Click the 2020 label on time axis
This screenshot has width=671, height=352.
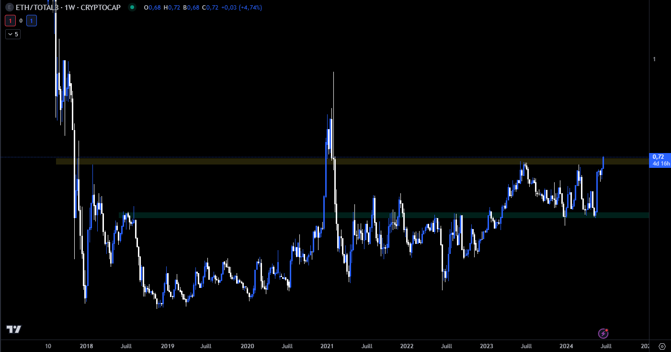tap(247, 346)
